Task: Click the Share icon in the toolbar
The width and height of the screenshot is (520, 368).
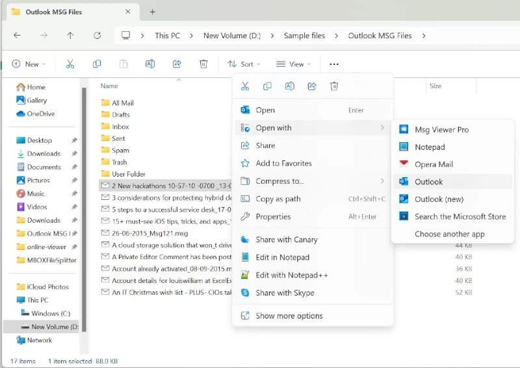Action: pos(177,64)
